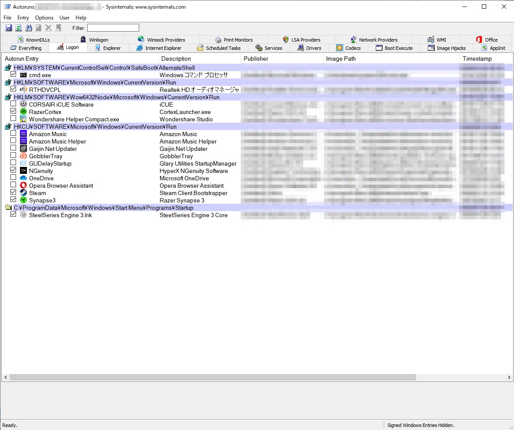Click the cmd.exe entry icon
This screenshot has height=430, width=514.
click(23, 75)
